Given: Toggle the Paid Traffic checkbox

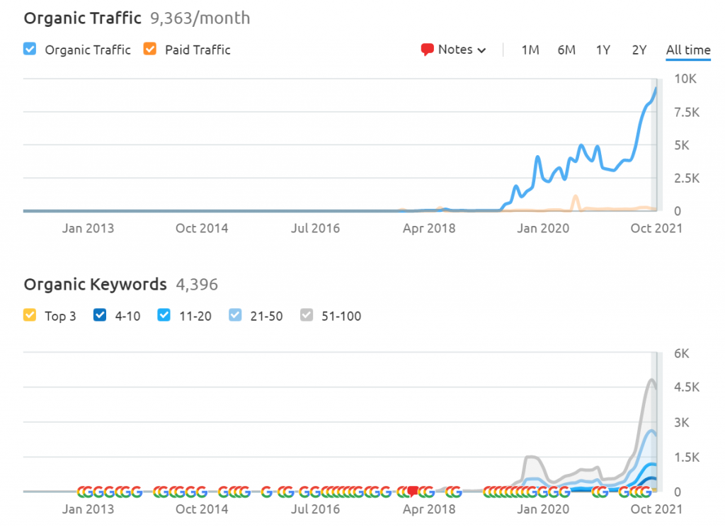Looking at the screenshot, I should coord(149,50).
